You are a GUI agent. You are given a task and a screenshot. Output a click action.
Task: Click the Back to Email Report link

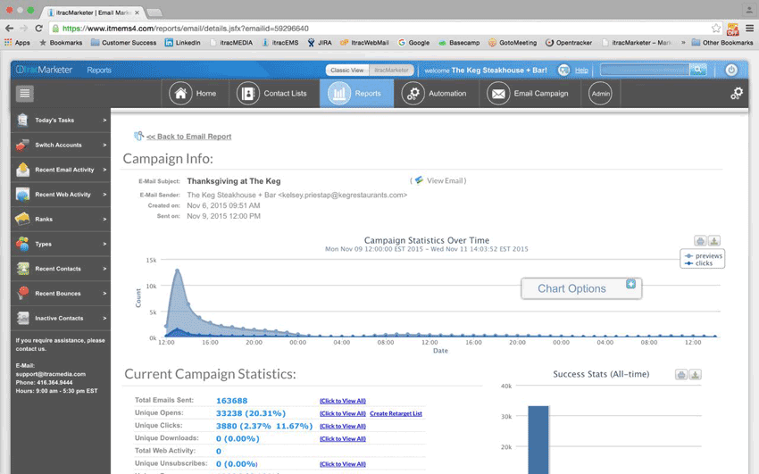tap(188, 137)
